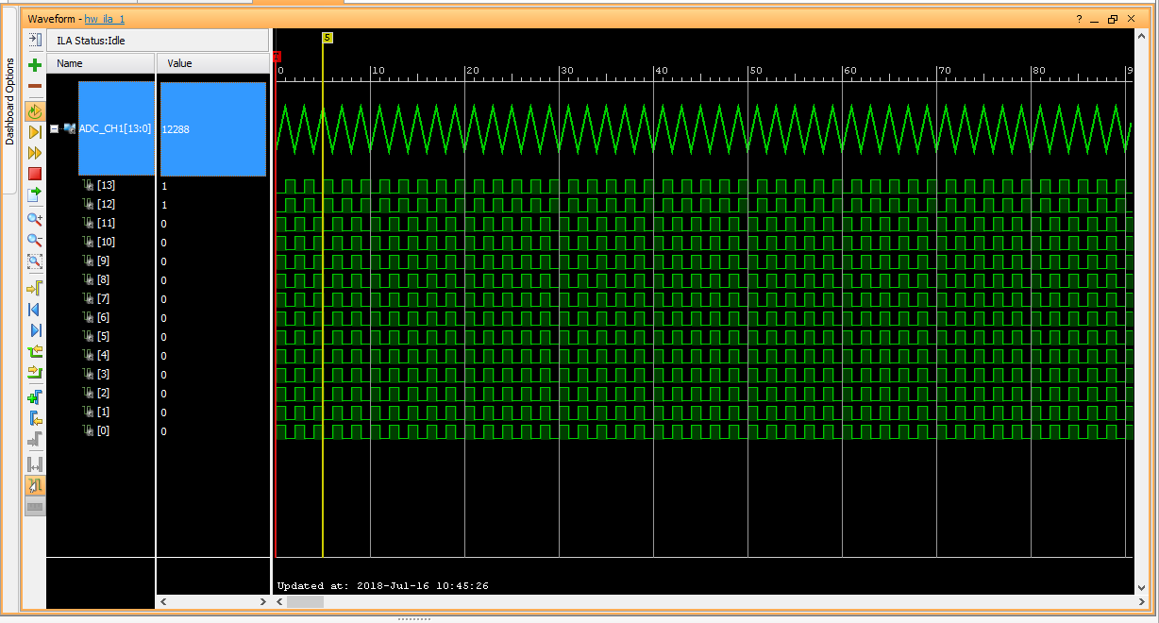The image size is (1159, 623).
Task: Go to last time icon
Action: click(x=35, y=329)
